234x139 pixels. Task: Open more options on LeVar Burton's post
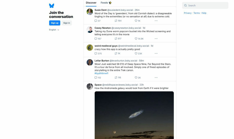pyautogui.click(x=156, y=78)
